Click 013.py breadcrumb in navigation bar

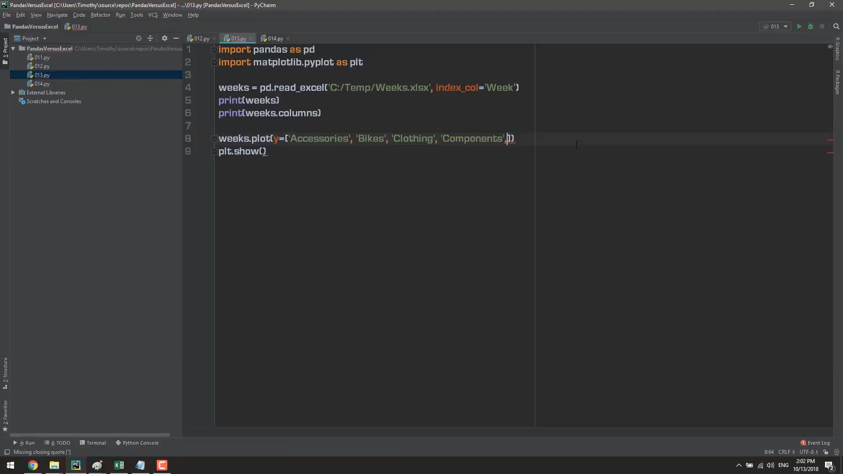click(x=76, y=26)
